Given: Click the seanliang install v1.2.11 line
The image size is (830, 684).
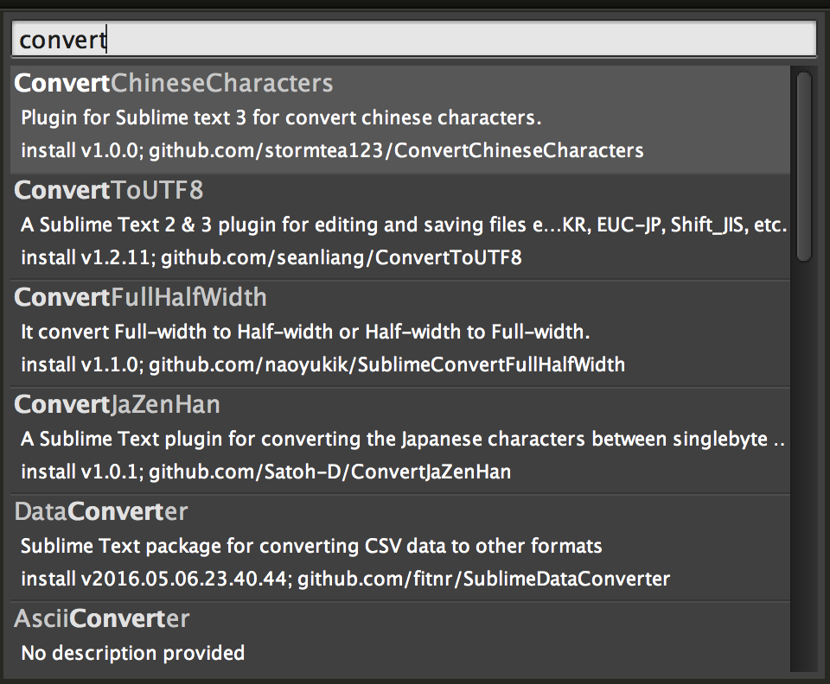Looking at the screenshot, I should [271, 257].
